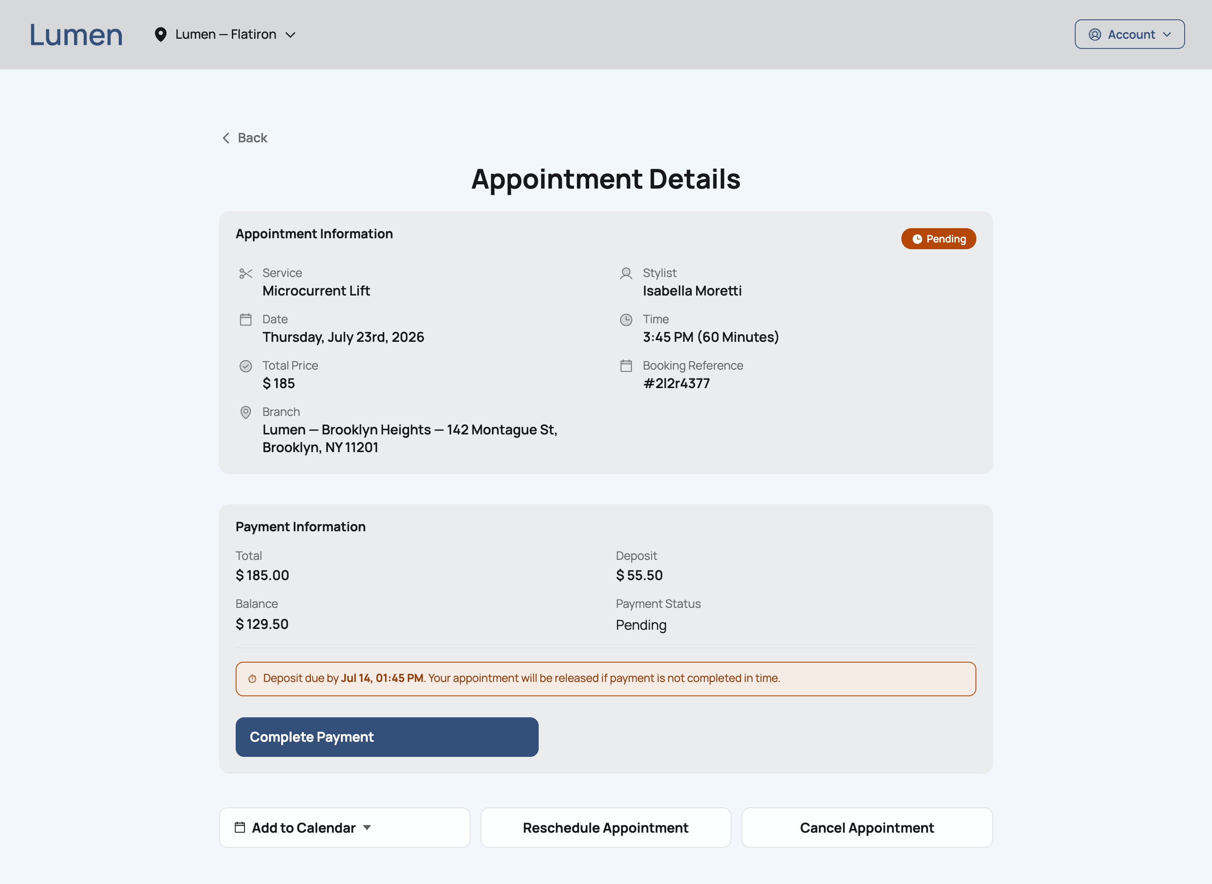1212x884 pixels.
Task: Click the deposit due notice banner
Action: click(x=606, y=679)
